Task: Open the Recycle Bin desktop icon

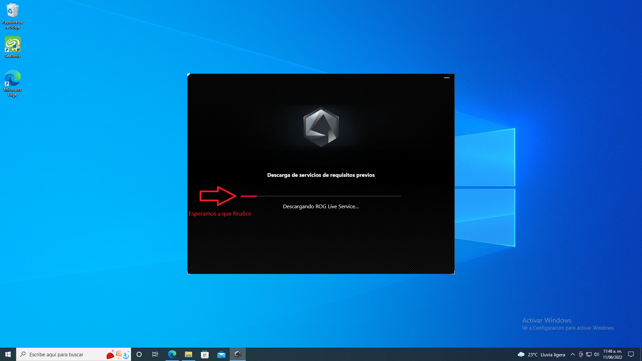Action: [12, 16]
